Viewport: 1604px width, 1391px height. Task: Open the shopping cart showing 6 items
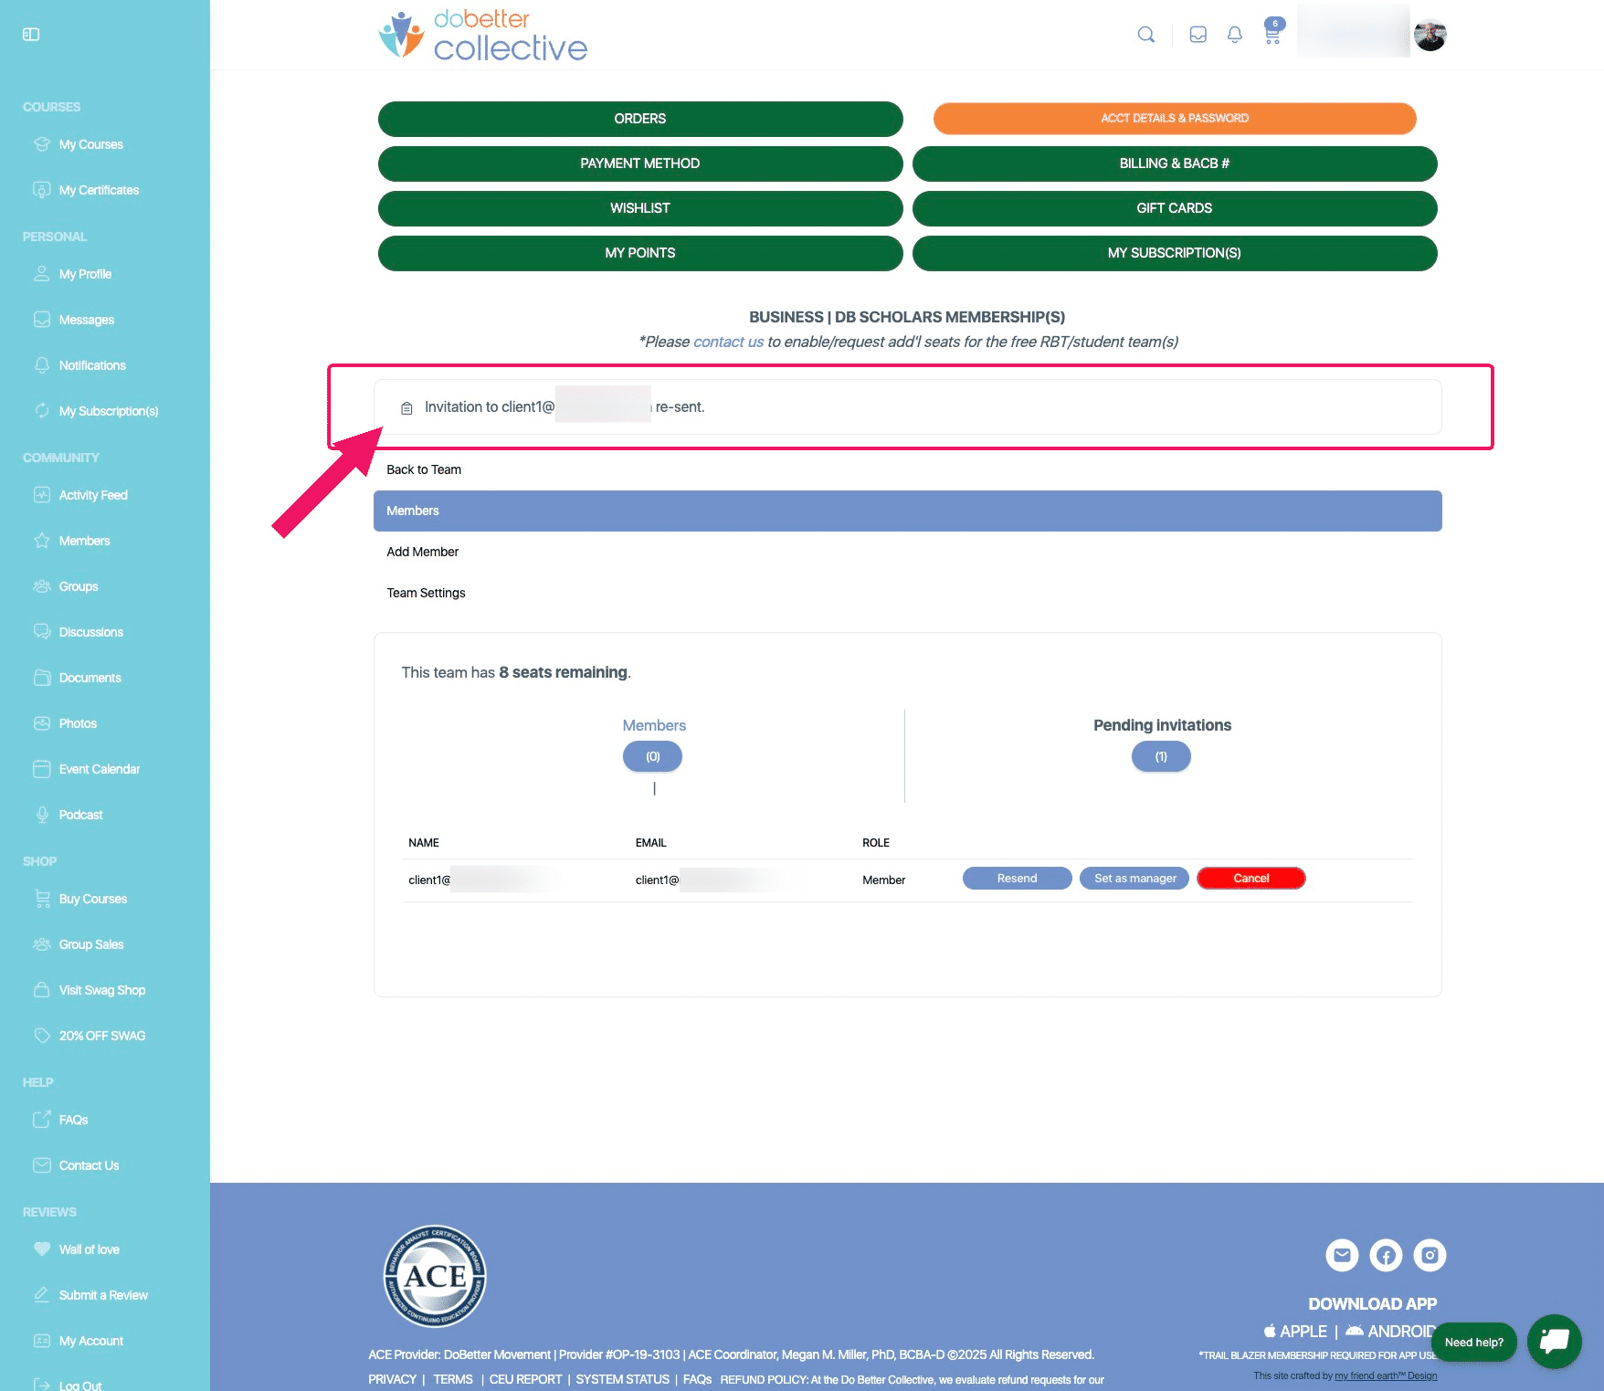[1271, 34]
